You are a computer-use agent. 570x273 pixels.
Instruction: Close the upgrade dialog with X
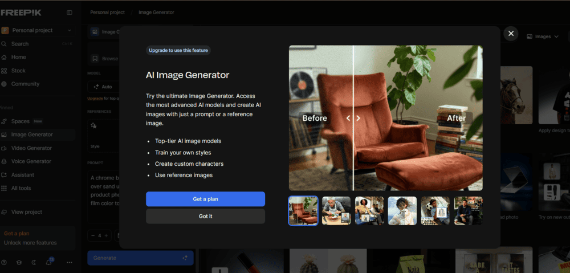[x=511, y=34]
